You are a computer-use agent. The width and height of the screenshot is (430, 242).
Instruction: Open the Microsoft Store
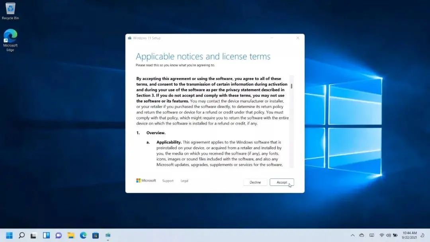[95, 235]
